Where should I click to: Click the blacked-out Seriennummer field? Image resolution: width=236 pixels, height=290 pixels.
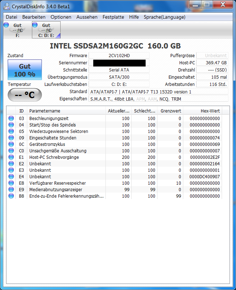119,63
